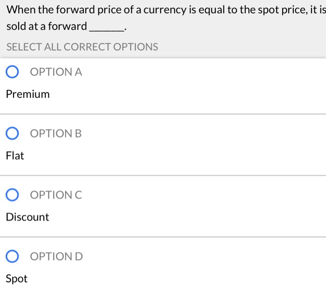Click the 'OPTION D' label text

point(56,257)
